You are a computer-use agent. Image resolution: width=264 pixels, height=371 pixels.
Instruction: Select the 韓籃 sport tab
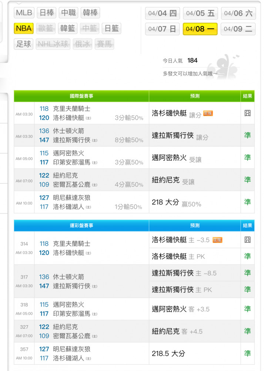click(67, 29)
